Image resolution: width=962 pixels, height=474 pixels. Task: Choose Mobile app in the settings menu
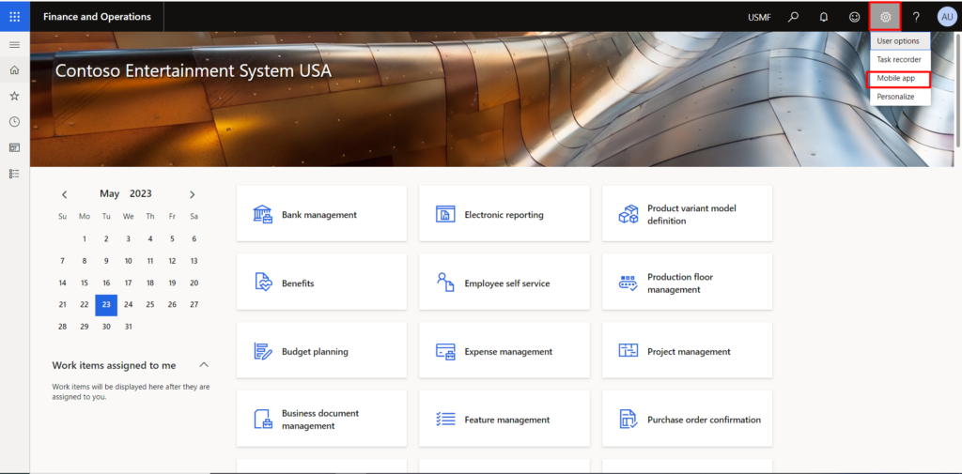897,79
